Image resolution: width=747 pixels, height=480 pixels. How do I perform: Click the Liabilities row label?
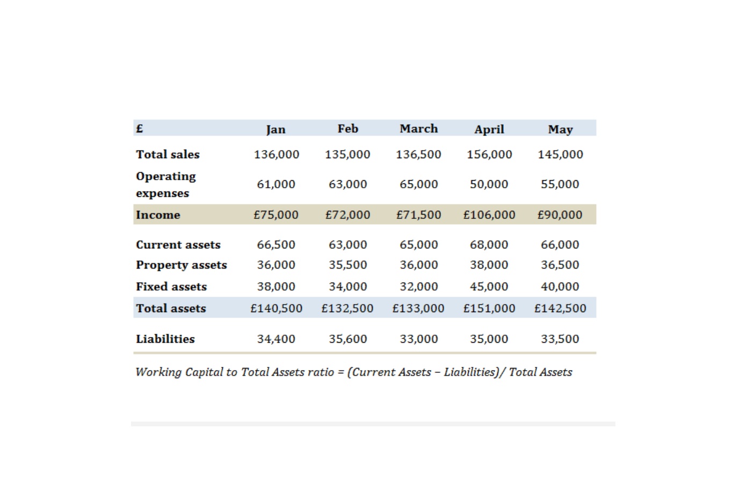[165, 339]
